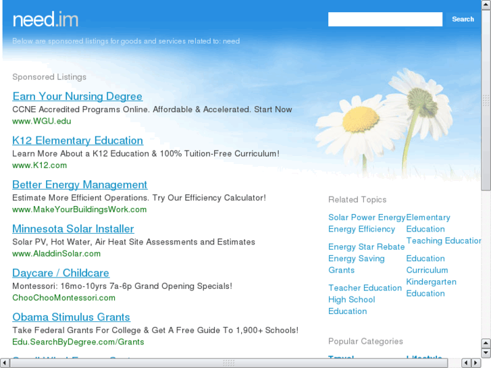The width and height of the screenshot is (491, 368).
Task: Select Energy Saving Grants topic
Action: coord(357,264)
